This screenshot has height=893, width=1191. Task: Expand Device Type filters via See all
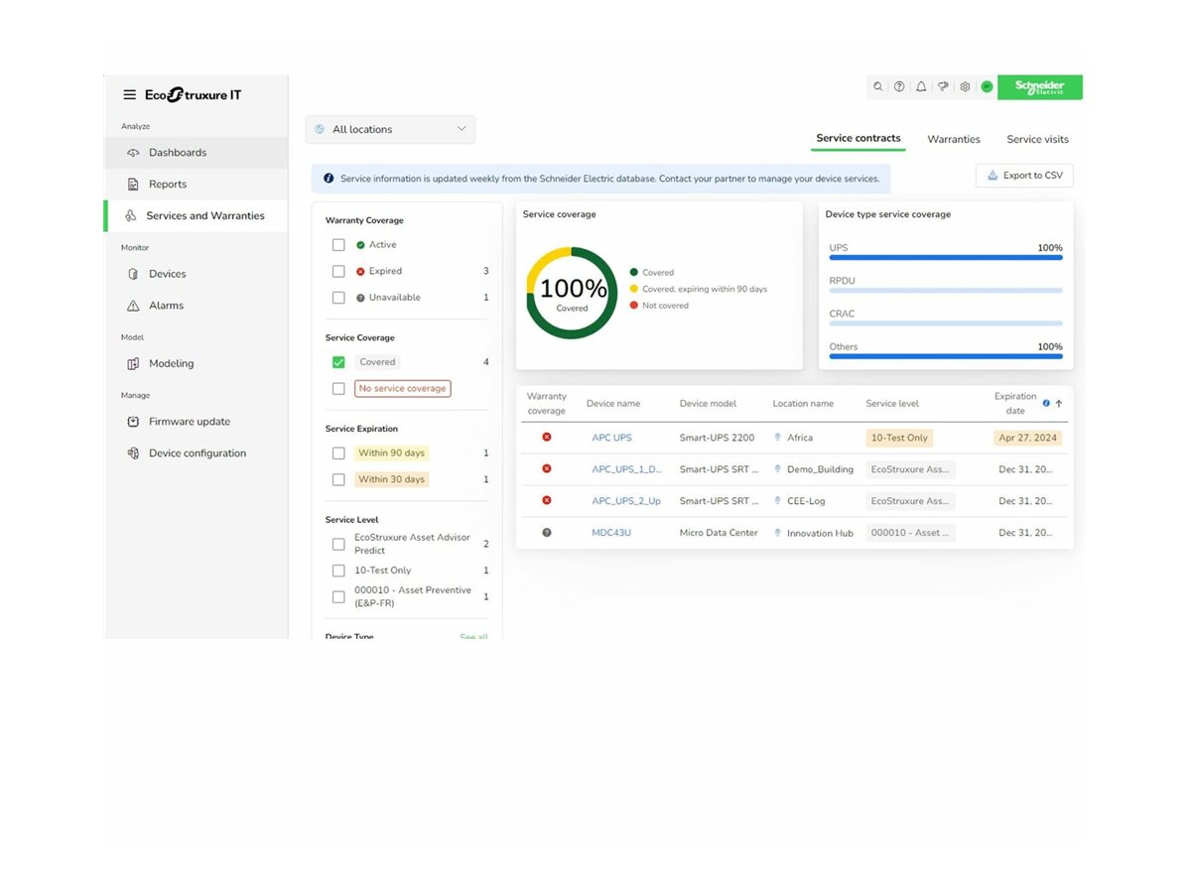point(473,636)
